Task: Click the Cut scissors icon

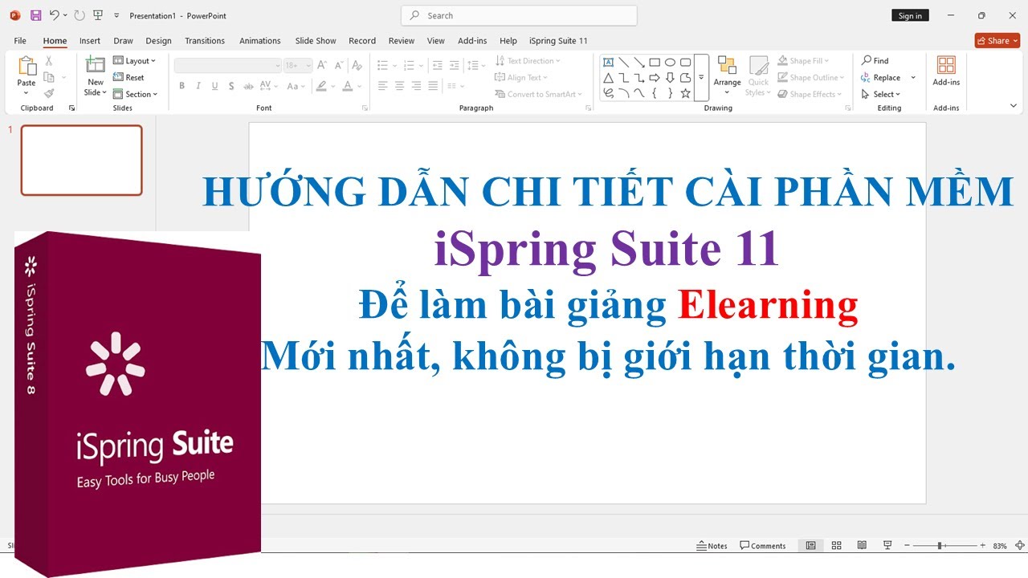Action: (x=49, y=61)
